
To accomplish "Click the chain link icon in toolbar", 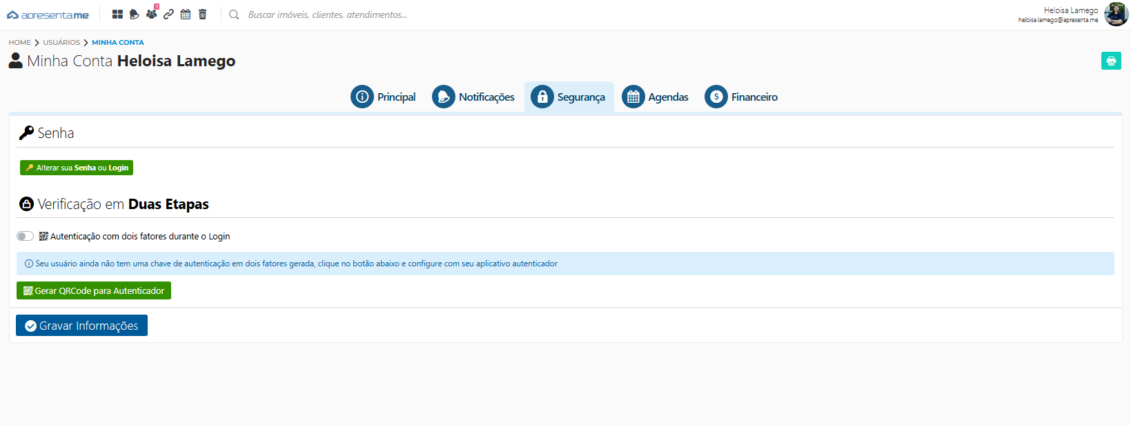I will [168, 14].
